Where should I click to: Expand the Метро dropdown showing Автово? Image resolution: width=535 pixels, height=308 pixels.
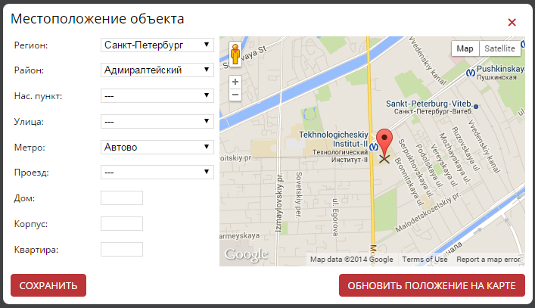(157, 147)
